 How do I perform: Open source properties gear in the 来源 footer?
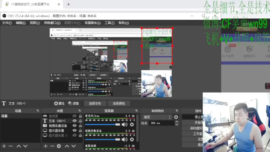point(59,146)
